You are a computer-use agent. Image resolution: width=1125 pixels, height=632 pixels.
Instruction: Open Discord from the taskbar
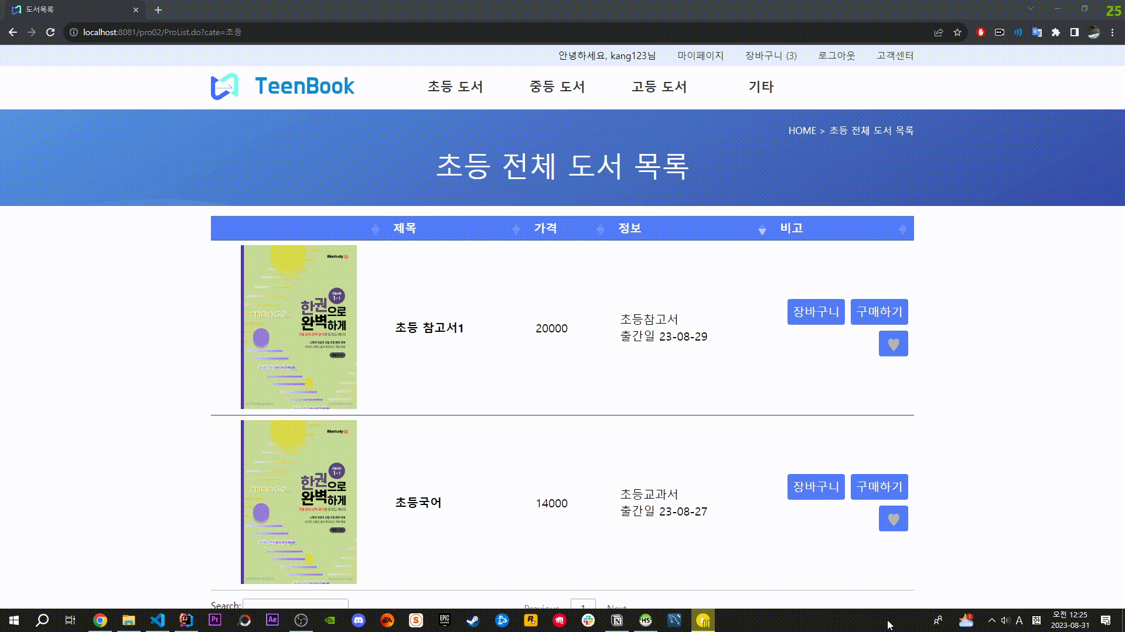pyautogui.click(x=359, y=620)
